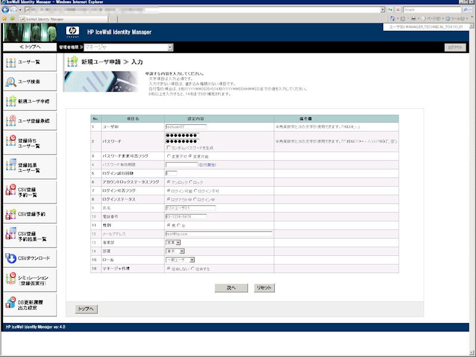Select the ログイン中 radio button
Viewport: 476px width, 357px height.
[195, 199]
